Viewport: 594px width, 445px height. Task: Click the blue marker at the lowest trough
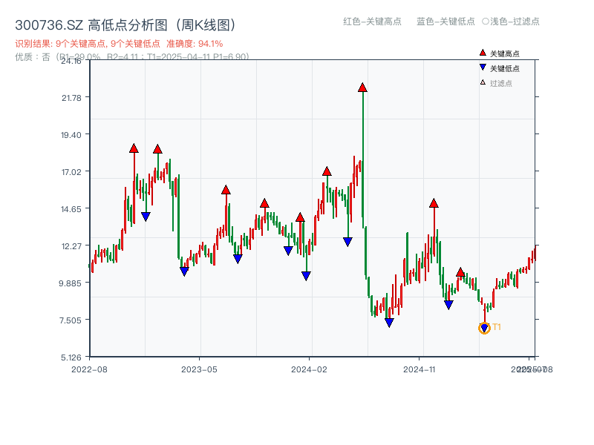(388, 323)
